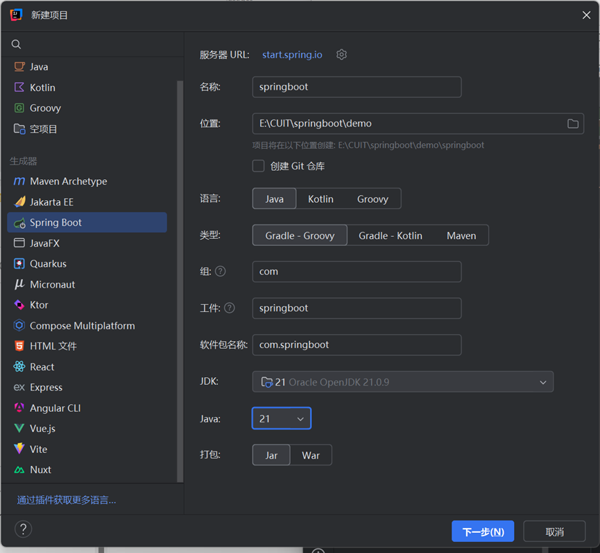Viewport: 600px width, 553px height.
Task: Open help tooltip next to 组 label
Action: [221, 272]
